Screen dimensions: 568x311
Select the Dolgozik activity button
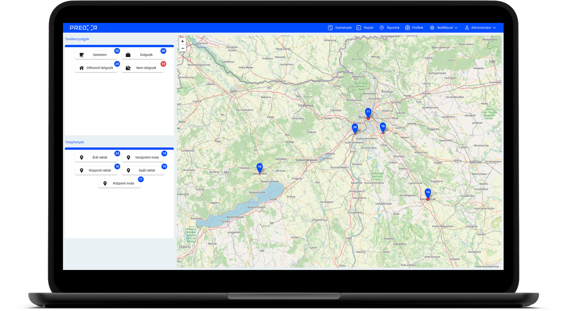(142, 55)
